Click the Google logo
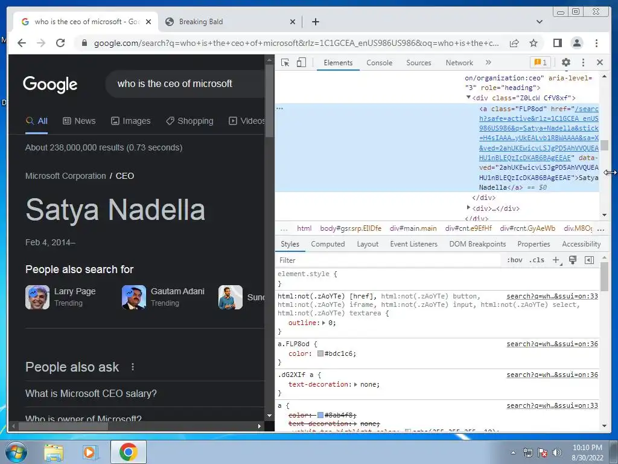The image size is (618, 464). [50, 84]
